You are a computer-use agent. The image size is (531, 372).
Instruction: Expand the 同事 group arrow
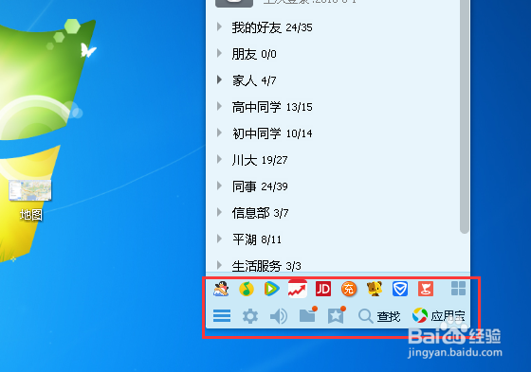(219, 186)
